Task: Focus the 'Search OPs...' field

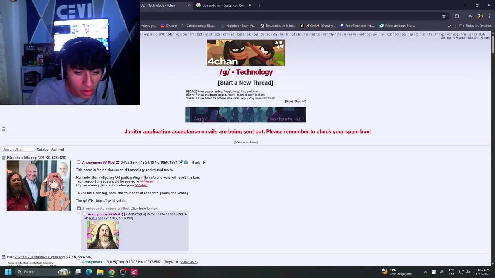Action: 18,149
